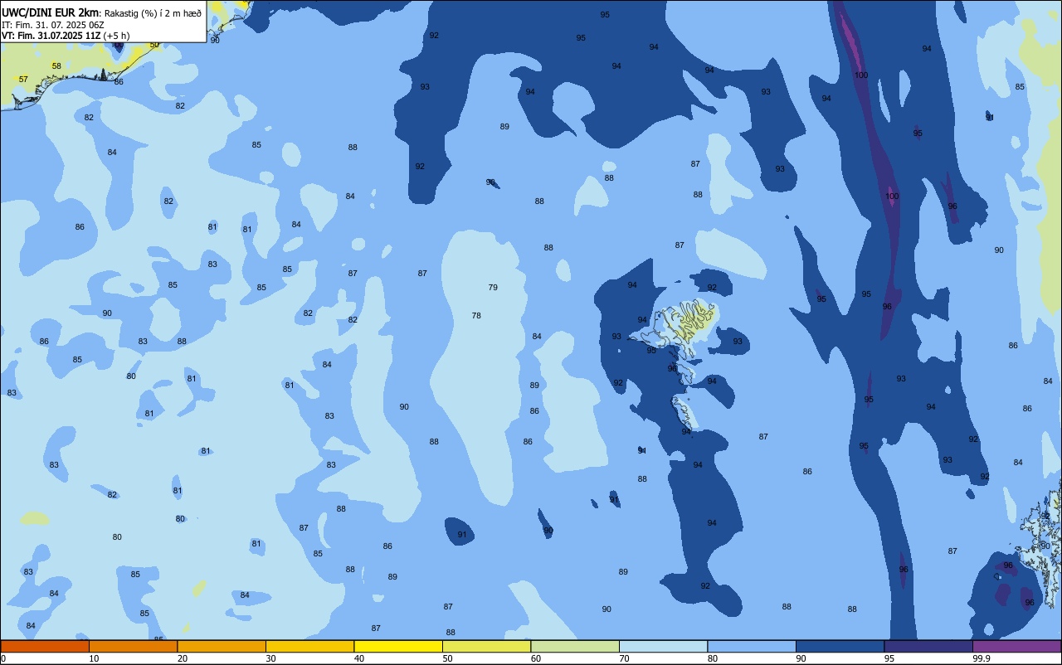Select the 10–20 orange legend color segment
The height and width of the screenshot is (665, 1062).
tap(133, 646)
